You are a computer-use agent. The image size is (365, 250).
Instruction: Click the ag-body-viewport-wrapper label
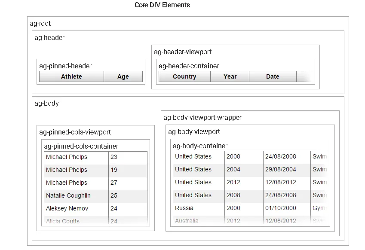pyautogui.click(x=202, y=117)
